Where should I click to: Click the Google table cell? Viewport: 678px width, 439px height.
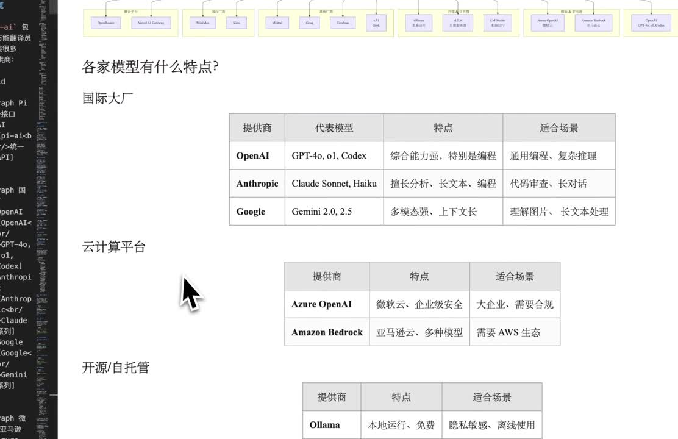pos(257,211)
